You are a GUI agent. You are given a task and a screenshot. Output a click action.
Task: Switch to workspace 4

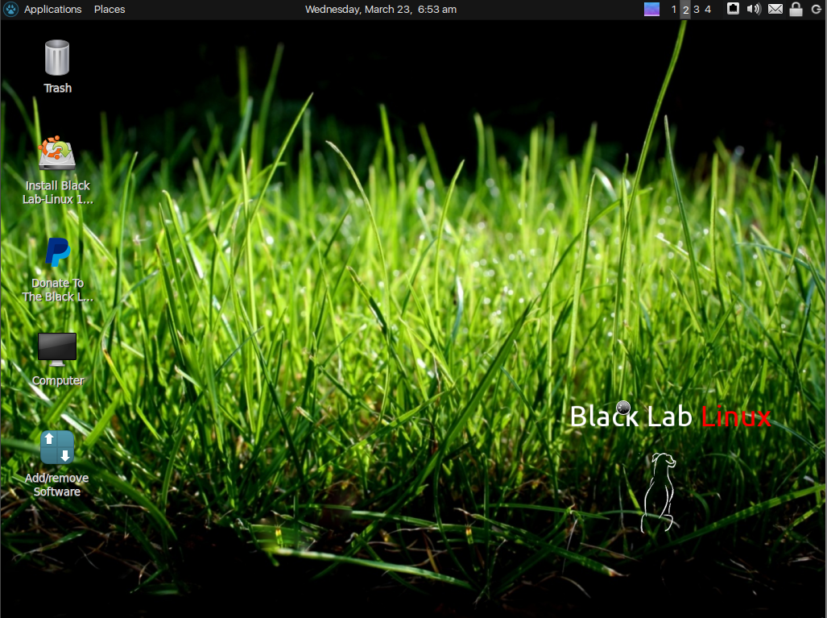708,10
